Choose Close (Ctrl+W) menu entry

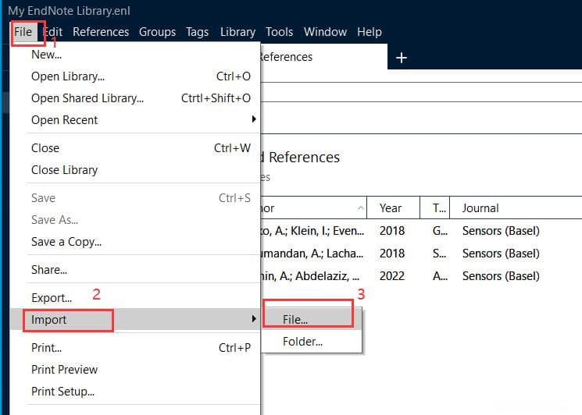pyautogui.click(x=135, y=148)
